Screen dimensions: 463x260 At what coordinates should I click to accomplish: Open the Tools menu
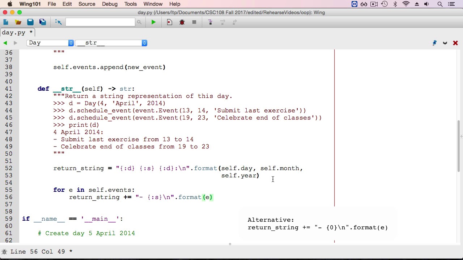coord(131,4)
